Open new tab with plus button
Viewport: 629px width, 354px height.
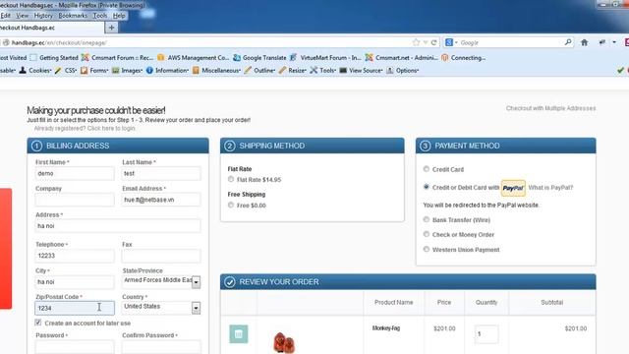tap(111, 28)
